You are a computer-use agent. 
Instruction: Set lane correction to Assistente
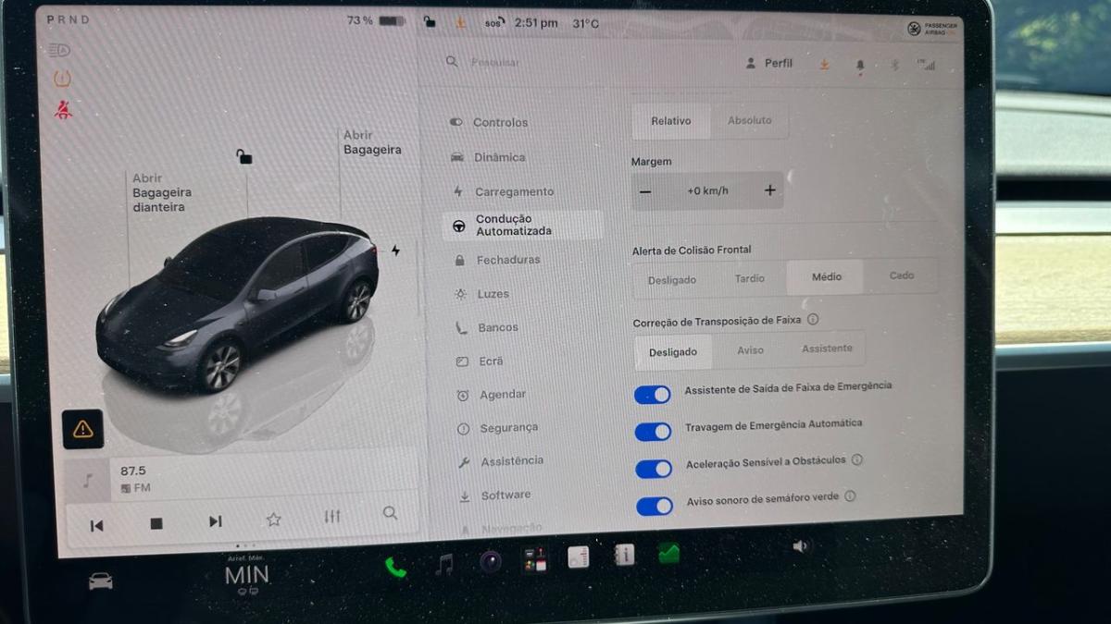pos(827,349)
